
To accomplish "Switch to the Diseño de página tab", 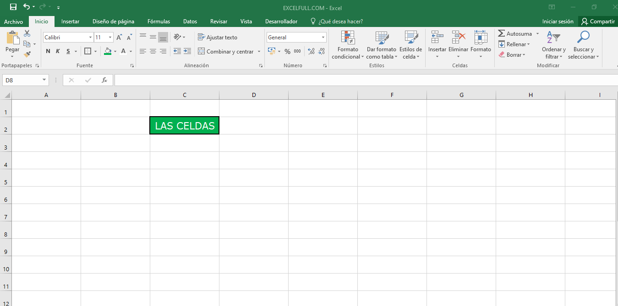I will click(113, 21).
